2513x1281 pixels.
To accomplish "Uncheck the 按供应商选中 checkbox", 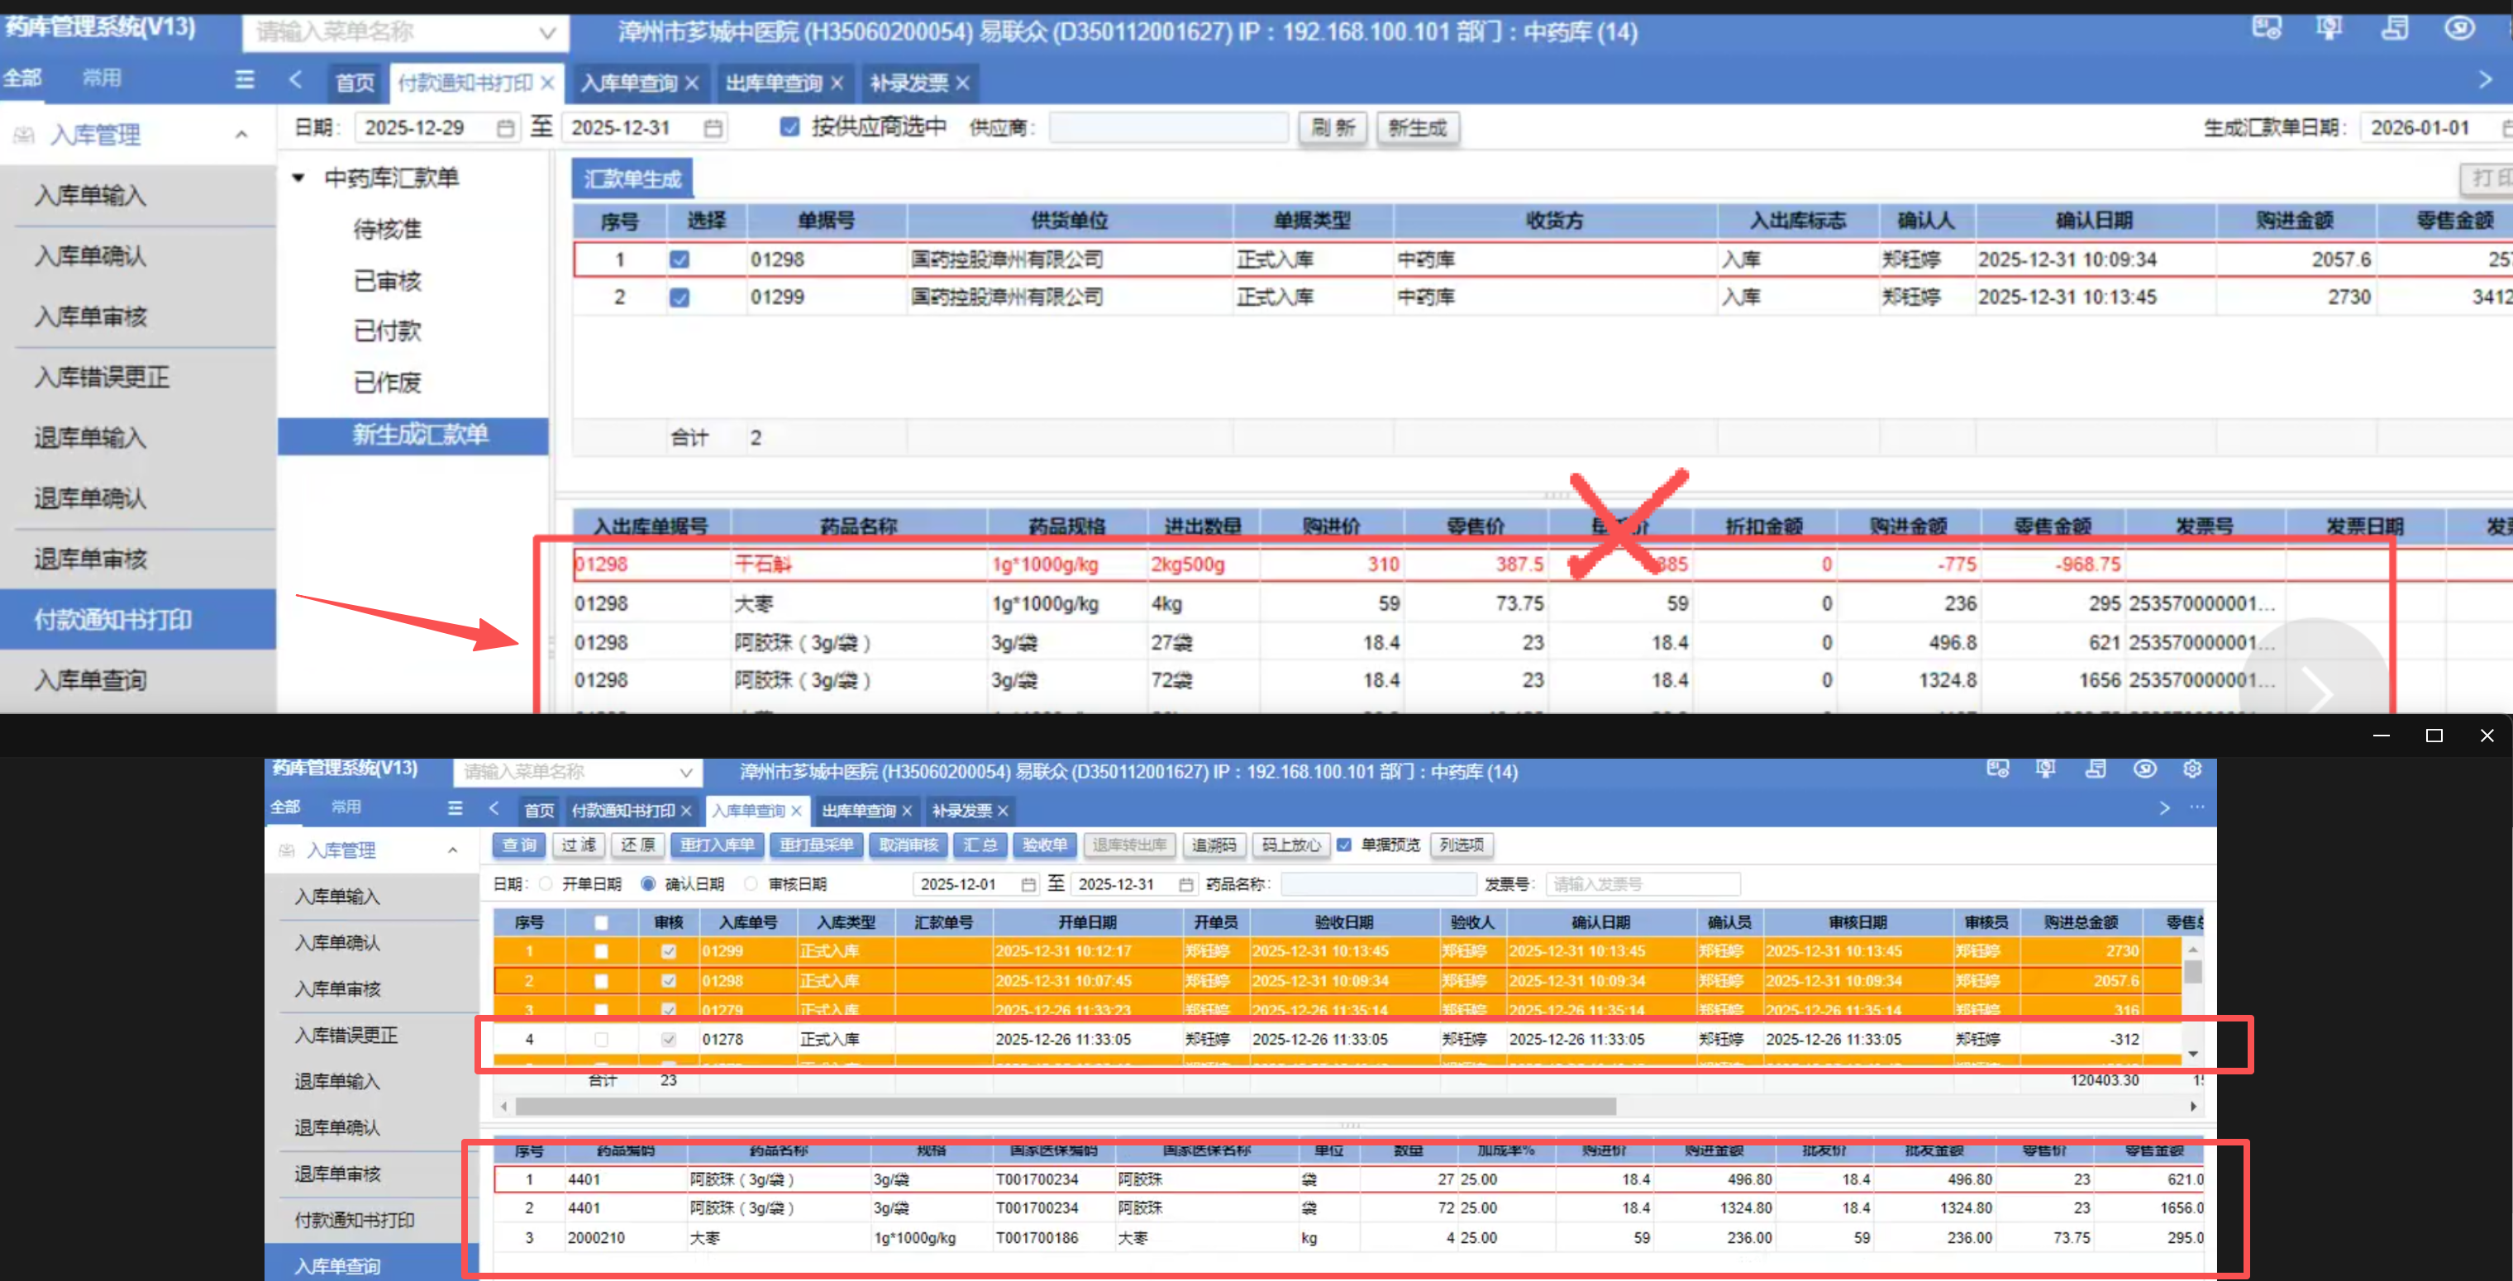I will [x=789, y=126].
